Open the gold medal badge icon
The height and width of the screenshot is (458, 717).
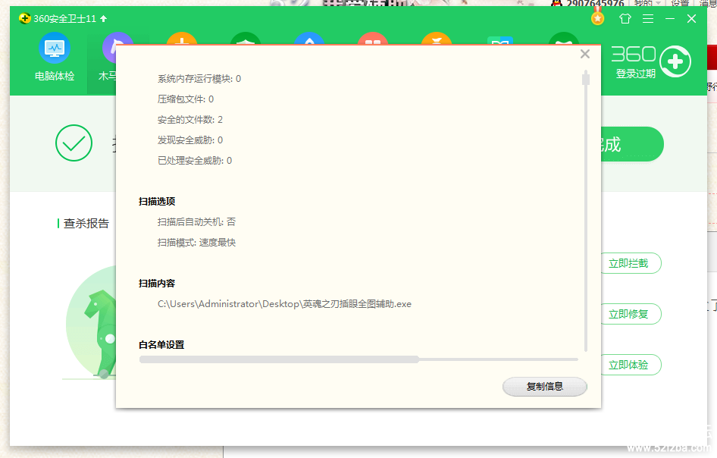597,17
